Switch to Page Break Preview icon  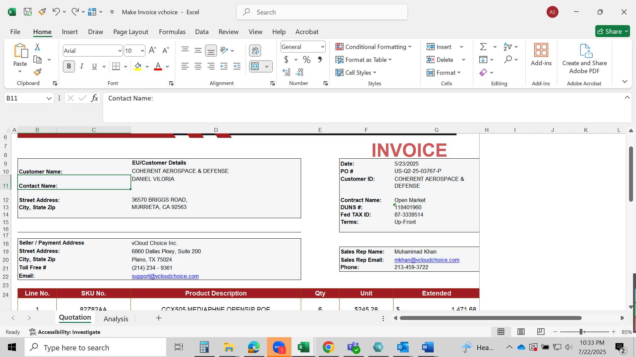pos(541,332)
